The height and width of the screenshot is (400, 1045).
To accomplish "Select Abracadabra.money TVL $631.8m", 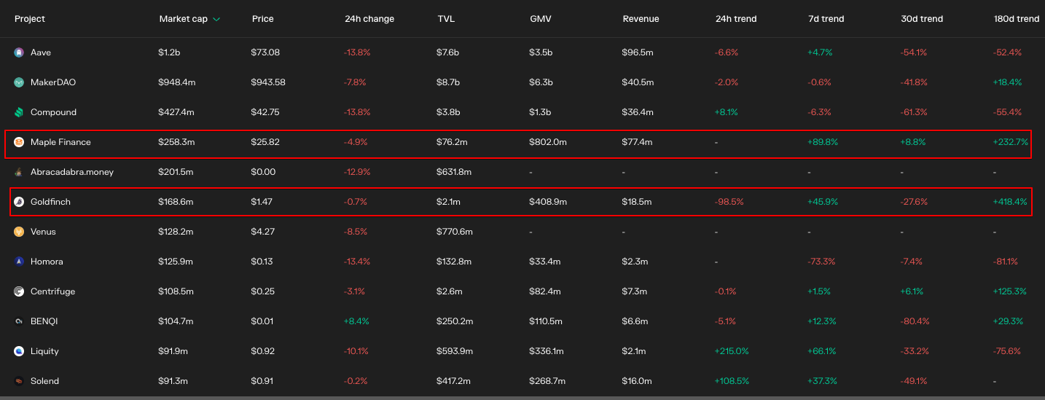I will click(x=455, y=172).
